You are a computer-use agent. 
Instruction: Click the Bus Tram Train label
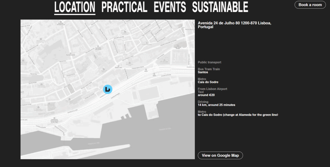pos(209,69)
